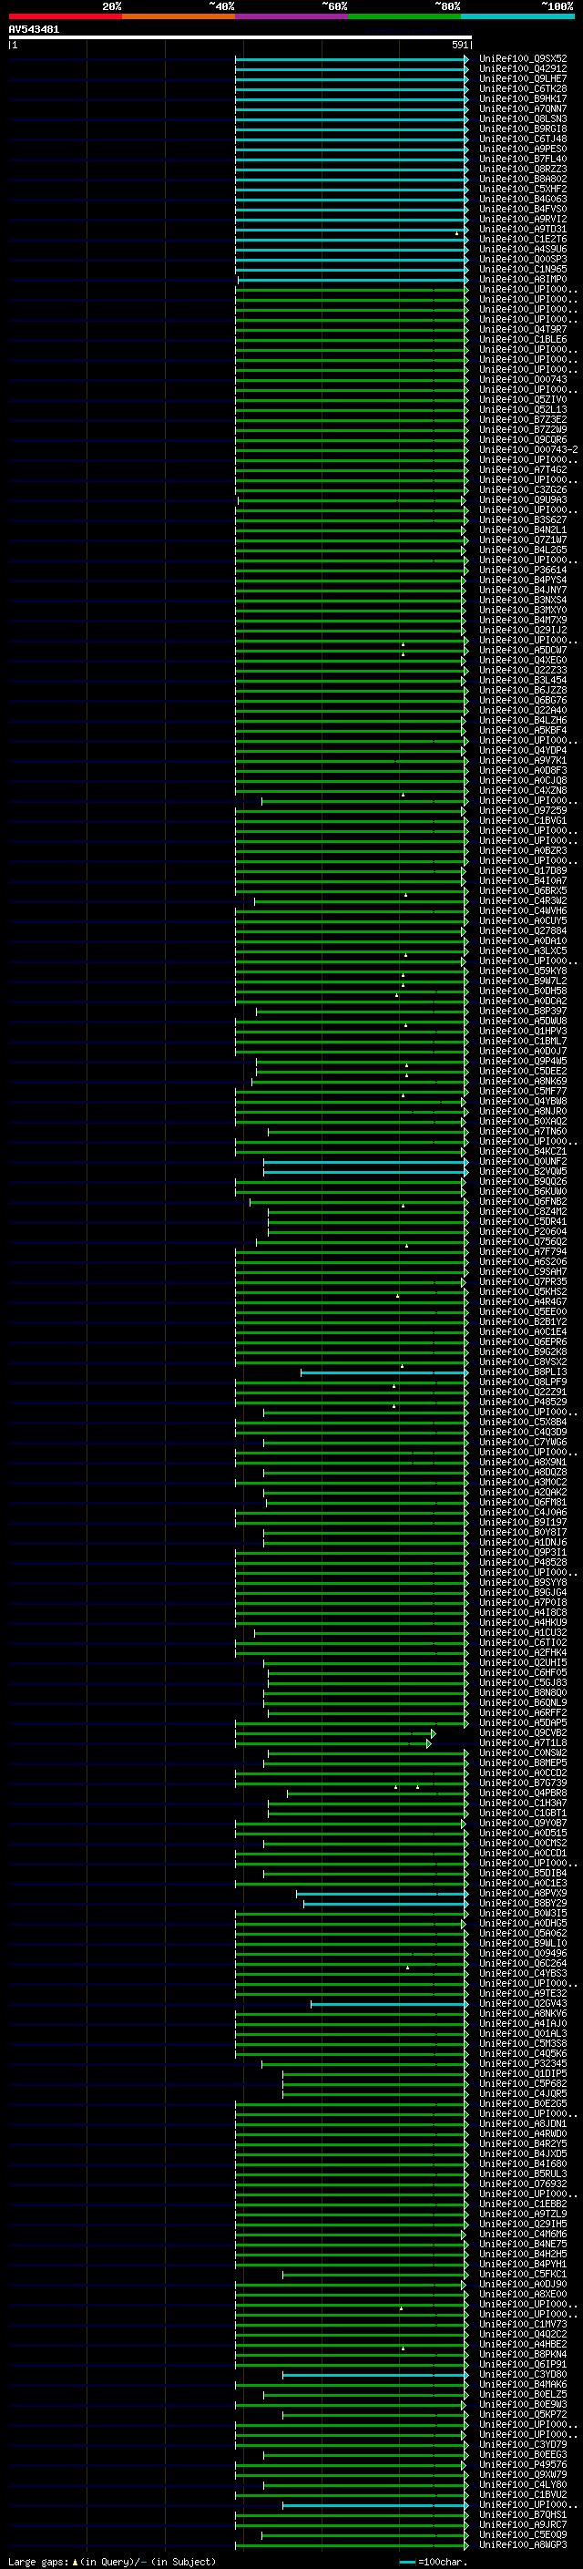
Task: Click the orange ~40% identity color bar
Action: point(179,16)
